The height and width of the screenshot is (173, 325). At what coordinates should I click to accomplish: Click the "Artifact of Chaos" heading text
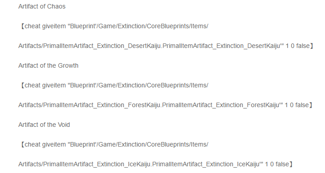pyautogui.click(x=42, y=6)
